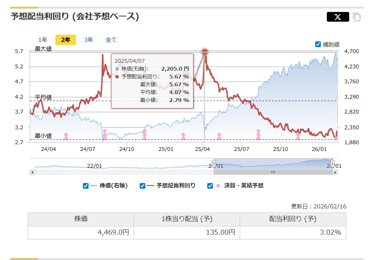
Task: Uncheck the 予想配当利回り series checkbox
Action: pyautogui.click(x=142, y=186)
